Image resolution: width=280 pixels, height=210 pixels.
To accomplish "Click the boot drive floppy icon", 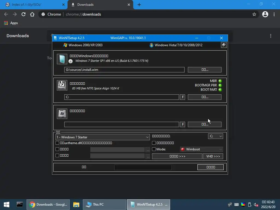I will (62, 85).
